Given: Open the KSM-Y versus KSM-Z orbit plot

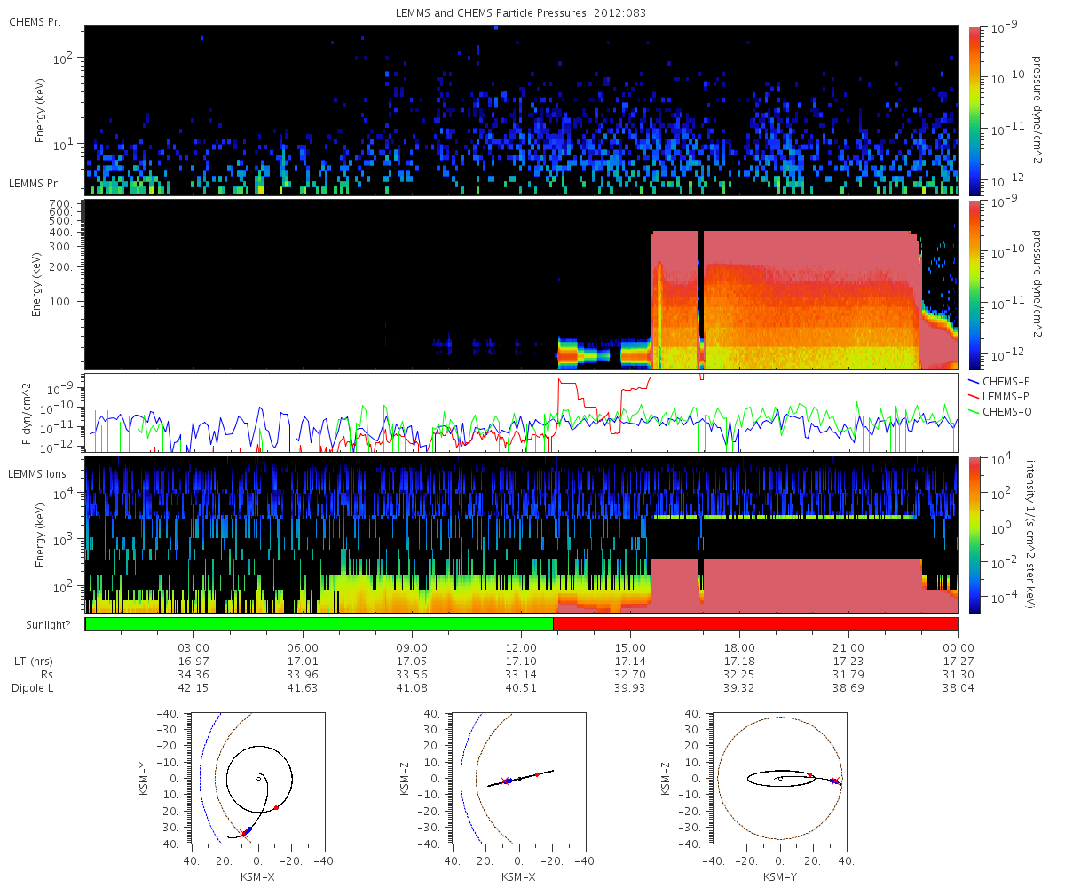Looking at the screenshot, I should [x=779, y=778].
